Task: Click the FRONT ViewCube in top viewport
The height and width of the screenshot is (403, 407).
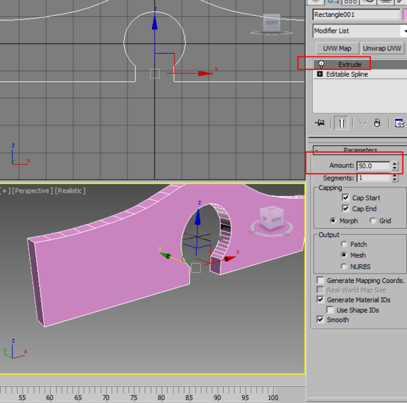Action: pyautogui.click(x=271, y=23)
